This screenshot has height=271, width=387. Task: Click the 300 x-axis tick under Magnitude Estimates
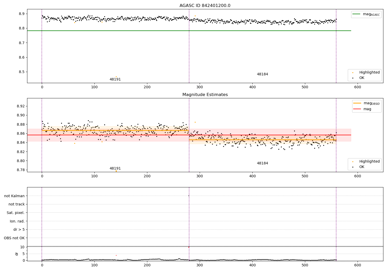pos(200,177)
